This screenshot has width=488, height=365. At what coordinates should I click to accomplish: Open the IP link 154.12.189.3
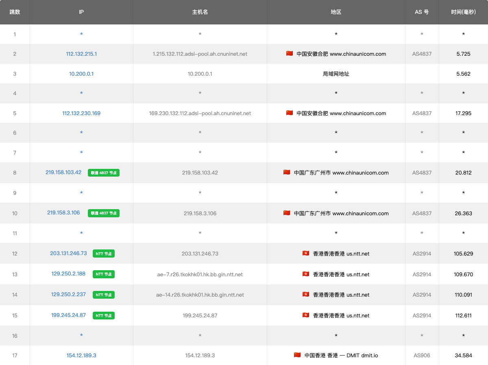click(x=81, y=355)
